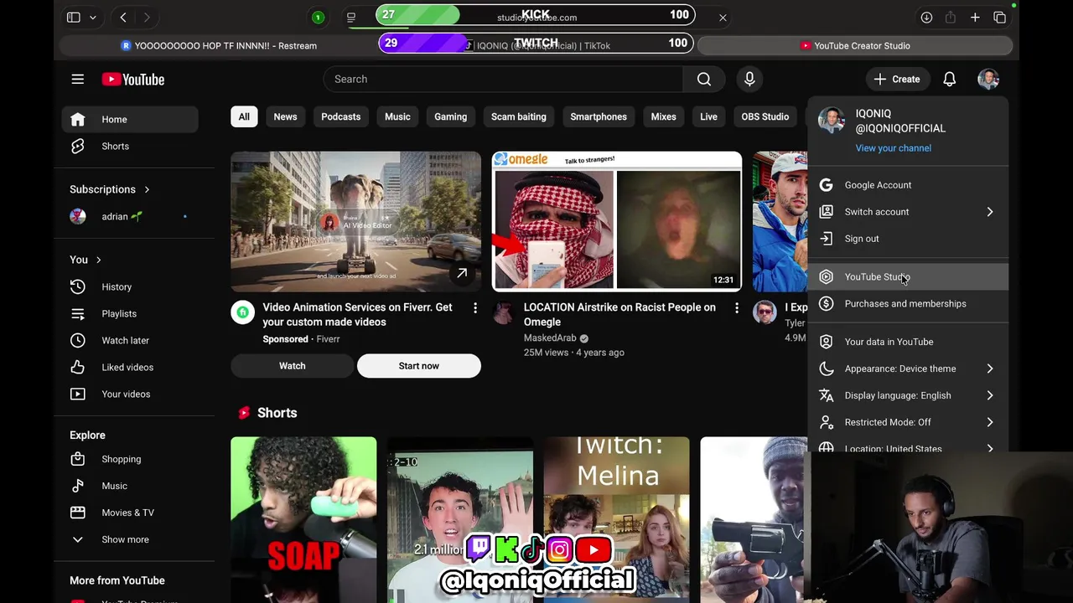Click the browser share icon
This screenshot has width=1073, height=603.
tap(951, 17)
